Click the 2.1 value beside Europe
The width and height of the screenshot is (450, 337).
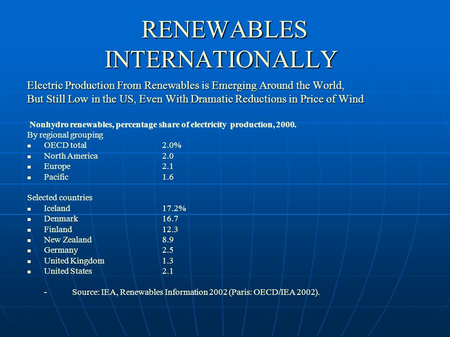tap(168, 167)
